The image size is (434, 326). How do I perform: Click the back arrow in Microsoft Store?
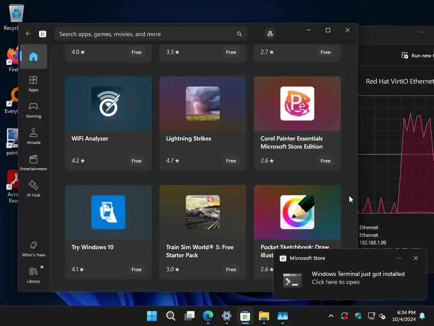(28, 34)
